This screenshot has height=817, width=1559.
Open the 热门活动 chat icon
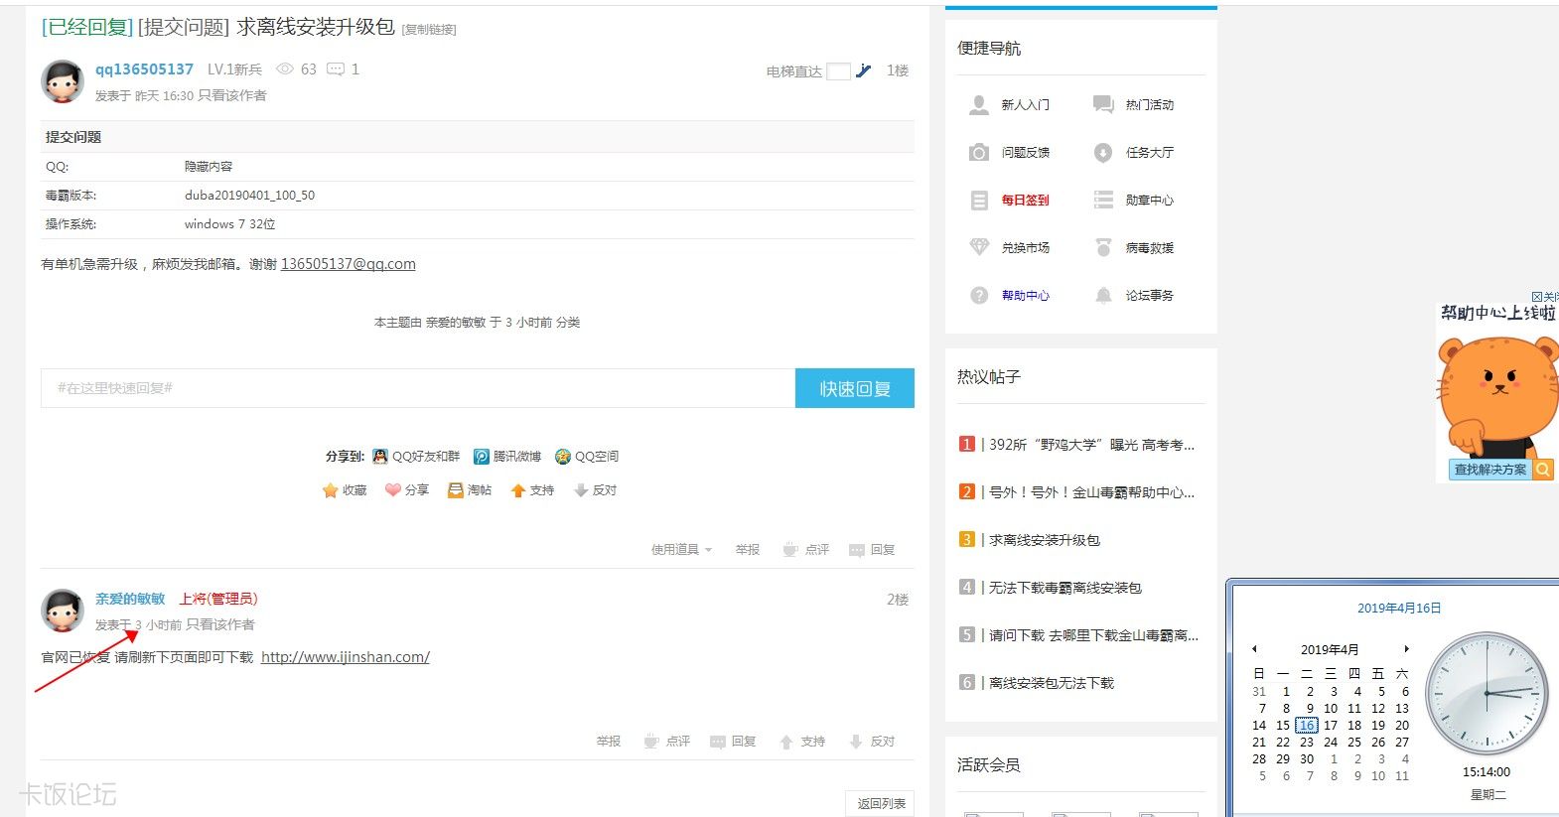pos(1103,104)
